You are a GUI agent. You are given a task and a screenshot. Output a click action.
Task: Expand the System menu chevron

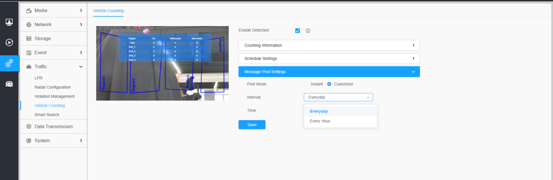(81, 140)
